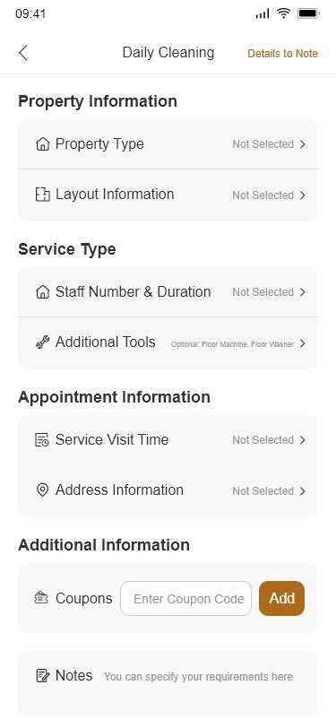Tap the battery indicator in status bar

[x=308, y=13]
